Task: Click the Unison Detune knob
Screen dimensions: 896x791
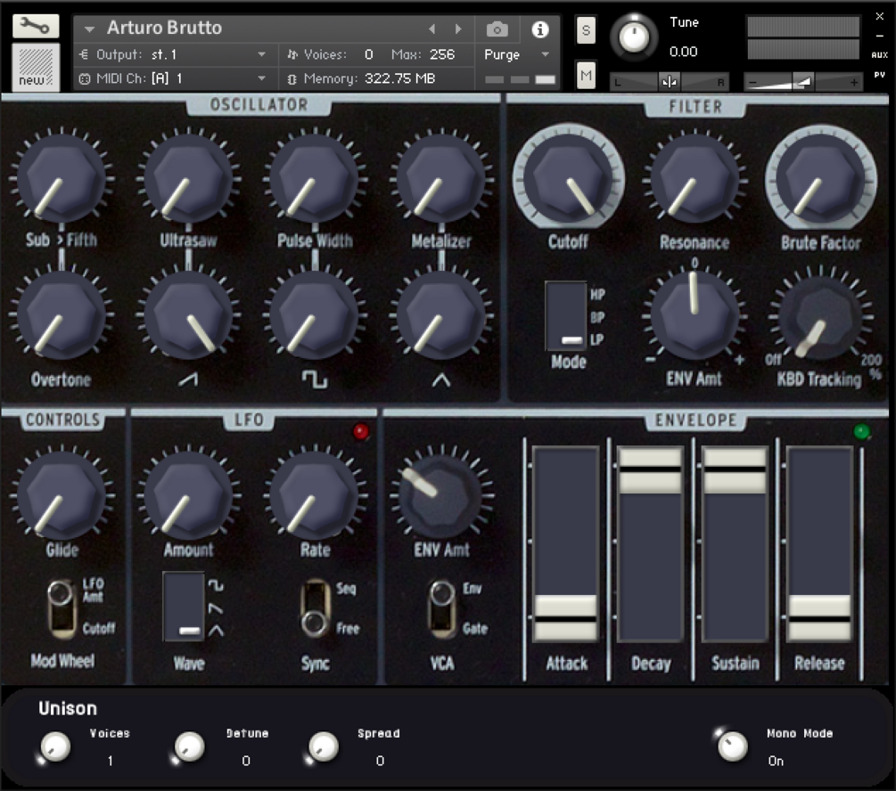Action: 189,747
